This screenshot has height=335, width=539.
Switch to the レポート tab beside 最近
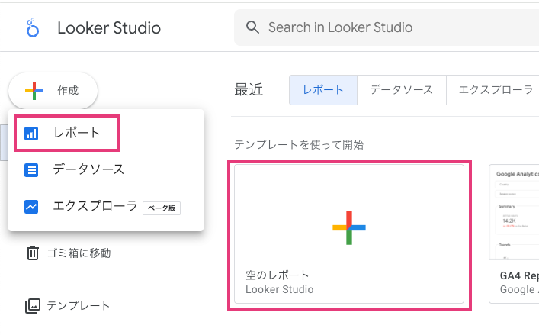[x=322, y=90]
